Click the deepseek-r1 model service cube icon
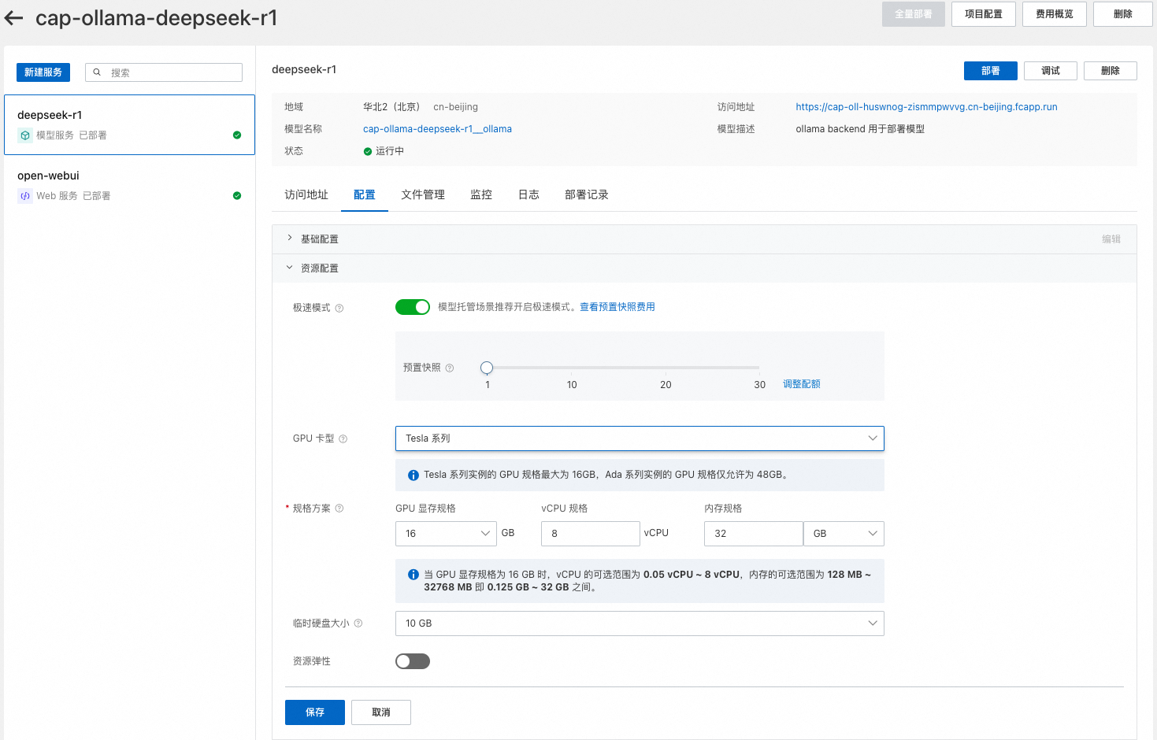The image size is (1157, 740). click(x=25, y=135)
